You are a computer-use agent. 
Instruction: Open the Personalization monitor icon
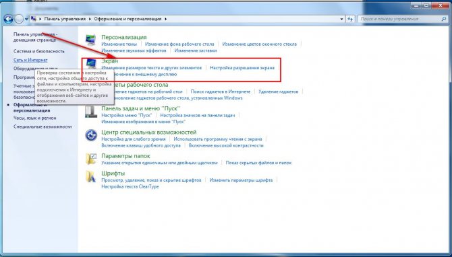click(x=91, y=40)
